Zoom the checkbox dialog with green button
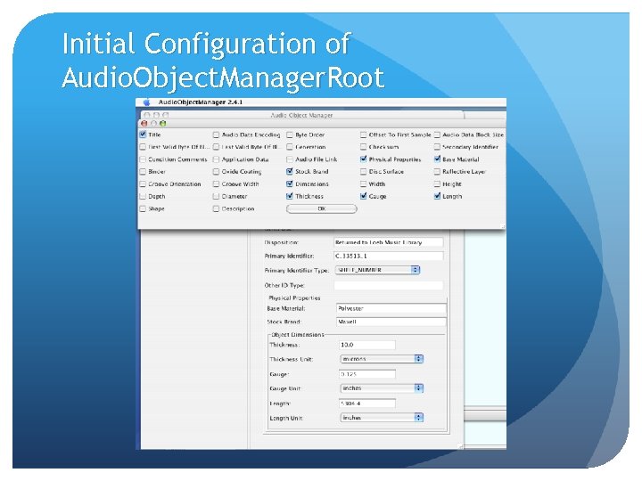The width and height of the screenshot is (642, 481). click(163, 123)
